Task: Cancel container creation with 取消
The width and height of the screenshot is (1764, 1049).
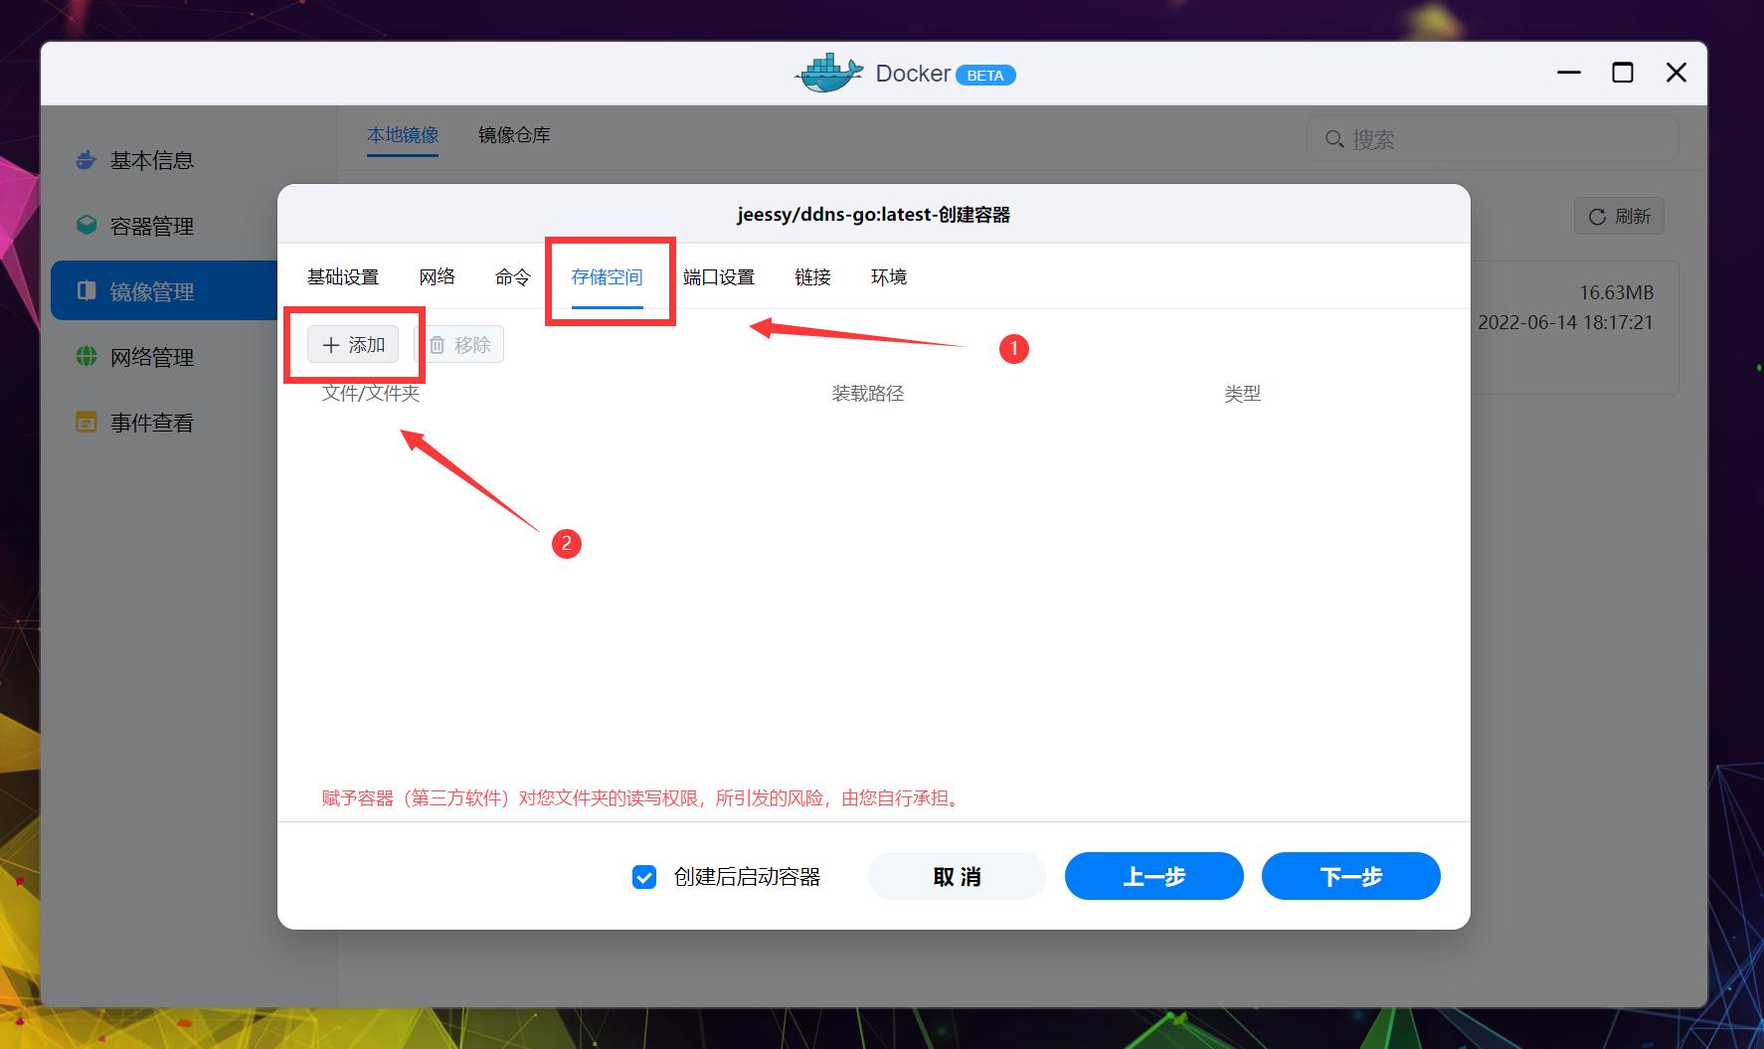Action: tap(956, 876)
